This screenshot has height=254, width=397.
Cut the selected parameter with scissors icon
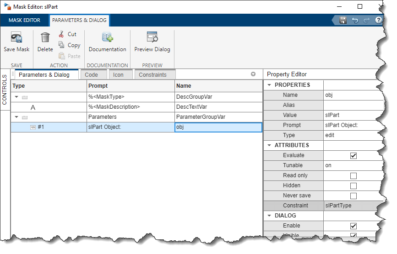tap(62, 34)
